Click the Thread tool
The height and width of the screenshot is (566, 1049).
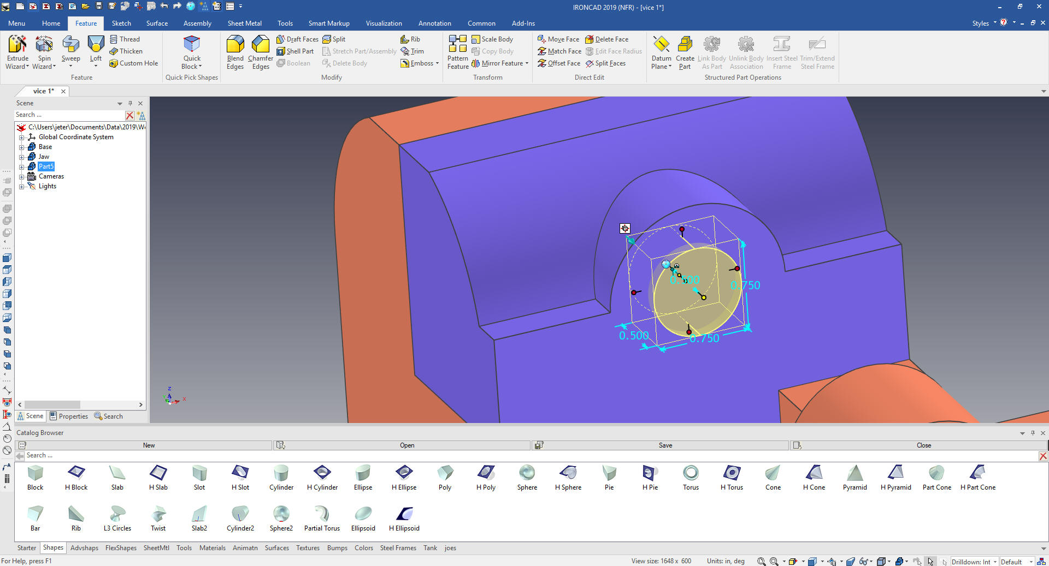pos(125,39)
